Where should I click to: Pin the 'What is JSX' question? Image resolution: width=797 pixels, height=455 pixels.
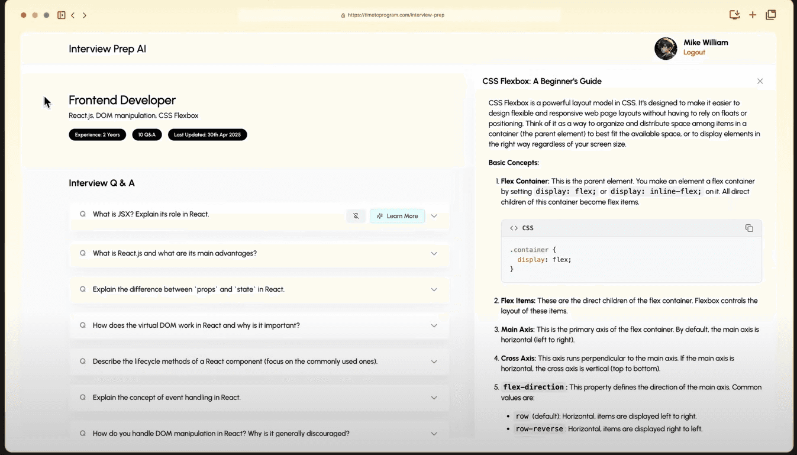[356, 216]
